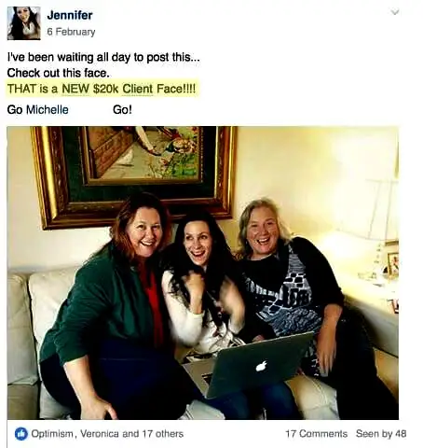Image resolution: width=423 pixels, height=448 pixels.
Task: Click the 'I've been waiting all day' line
Action: pos(103,57)
